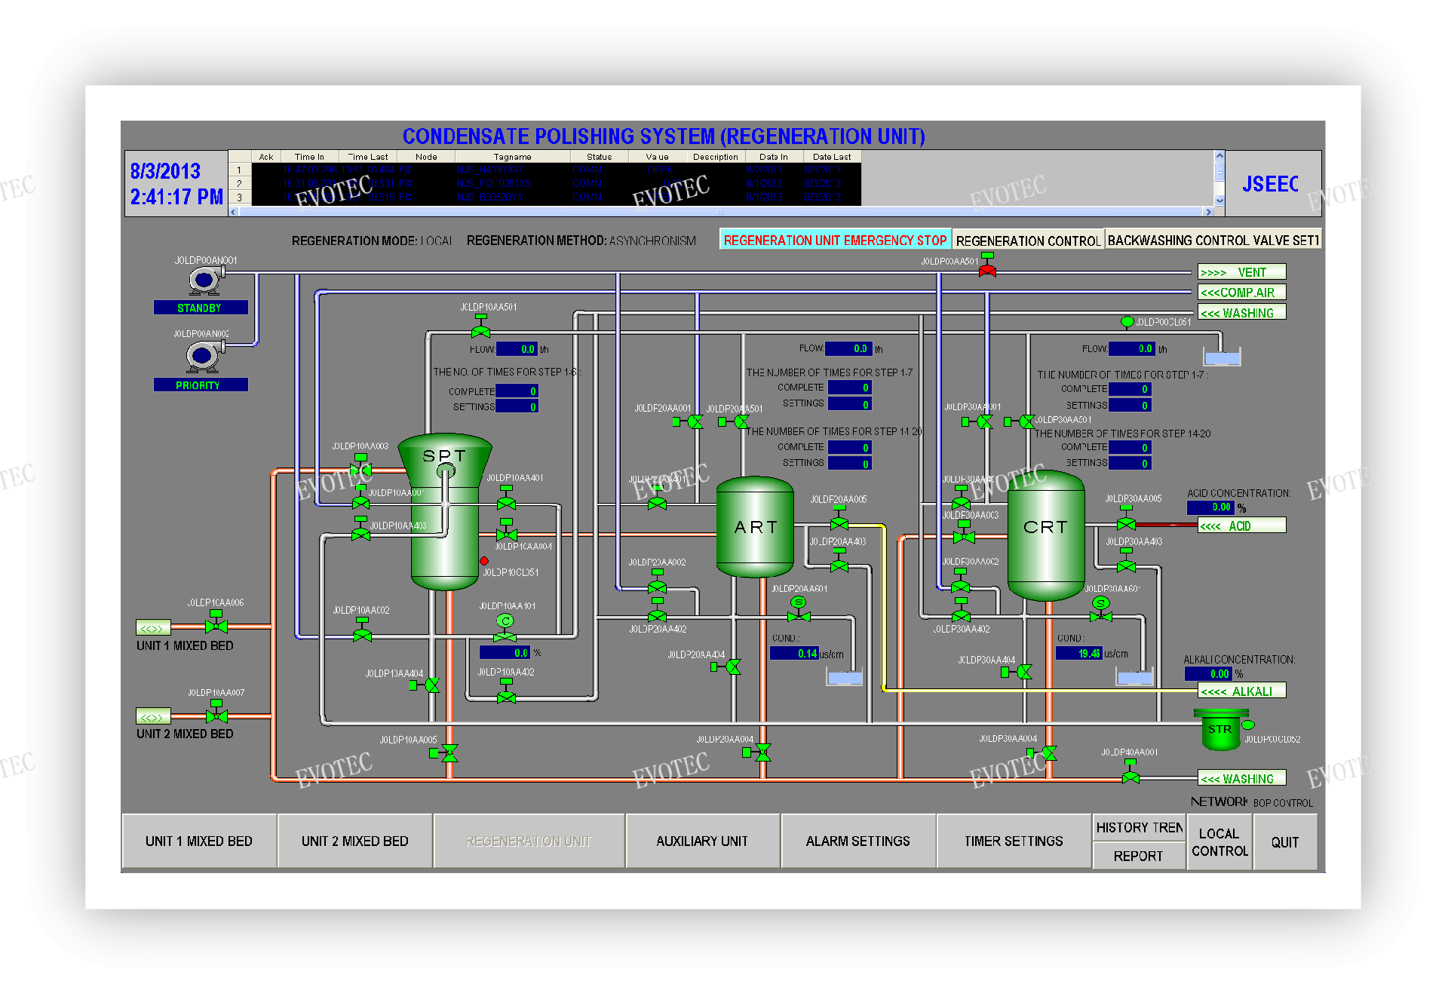Follow the ALKALI flow link

tap(1242, 691)
